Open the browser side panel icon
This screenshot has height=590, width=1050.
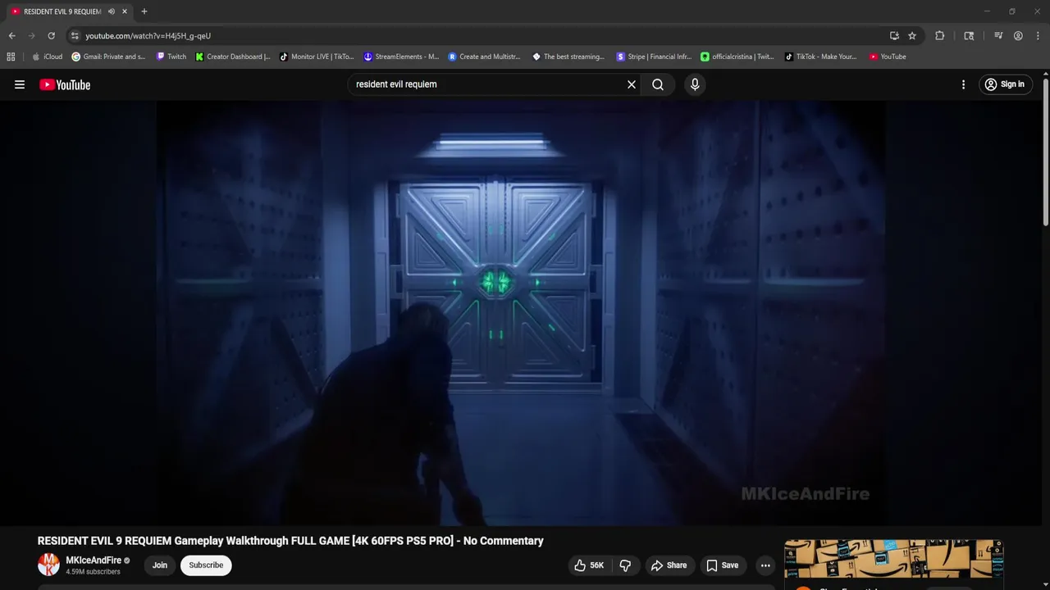(969, 36)
